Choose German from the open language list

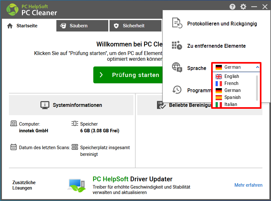coord(234,90)
